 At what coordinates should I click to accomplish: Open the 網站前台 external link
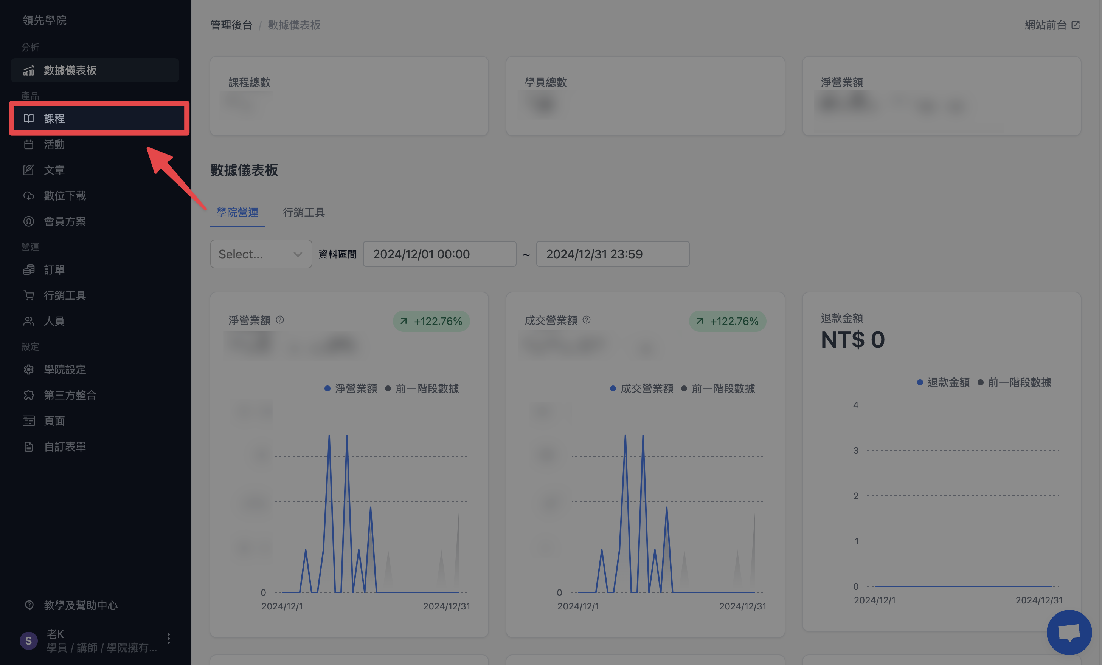(x=1052, y=25)
